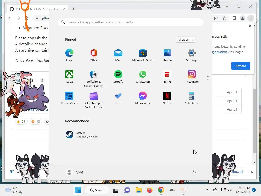The width and height of the screenshot is (261, 196).
Task: Share this page in Chrome
Action: point(216,18)
